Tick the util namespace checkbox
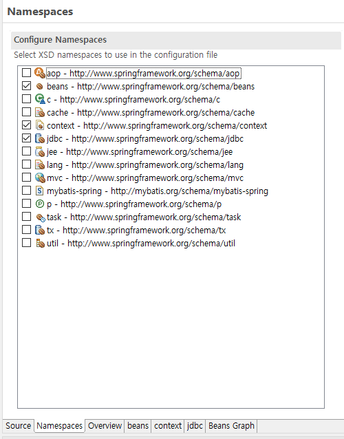This screenshot has height=439, width=344. coord(26,242)
